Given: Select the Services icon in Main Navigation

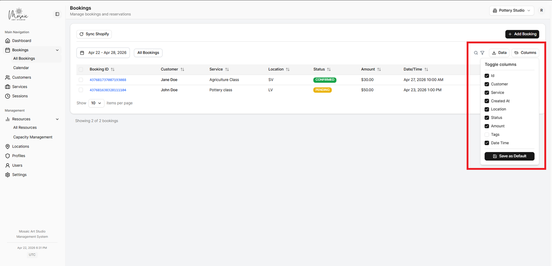Looking at the screenshot, I should pyautogui.click(x=8, y=86).
